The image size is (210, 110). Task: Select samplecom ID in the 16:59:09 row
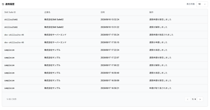(9, 81)
